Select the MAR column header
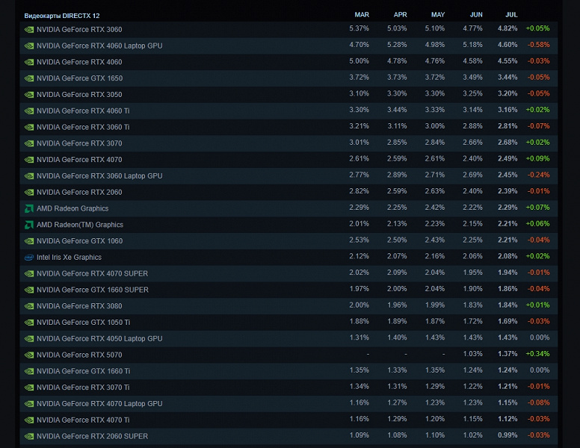 (x=361, y=14)
